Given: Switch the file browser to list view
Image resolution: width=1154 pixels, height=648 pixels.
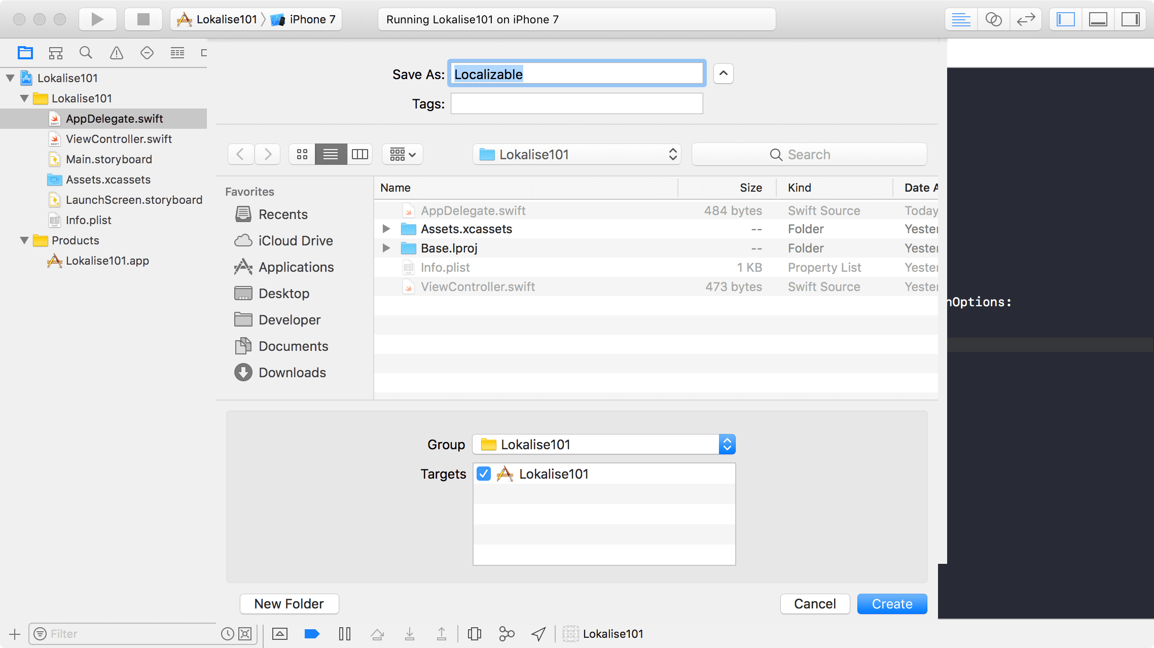Looking at the screenshot, I should pyautogui.click(x=331, y=154).
